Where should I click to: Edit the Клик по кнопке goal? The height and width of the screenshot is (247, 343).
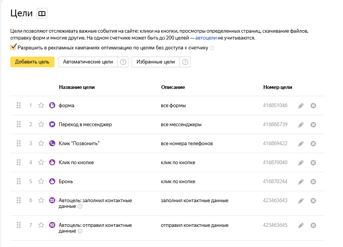pos(301,163)
